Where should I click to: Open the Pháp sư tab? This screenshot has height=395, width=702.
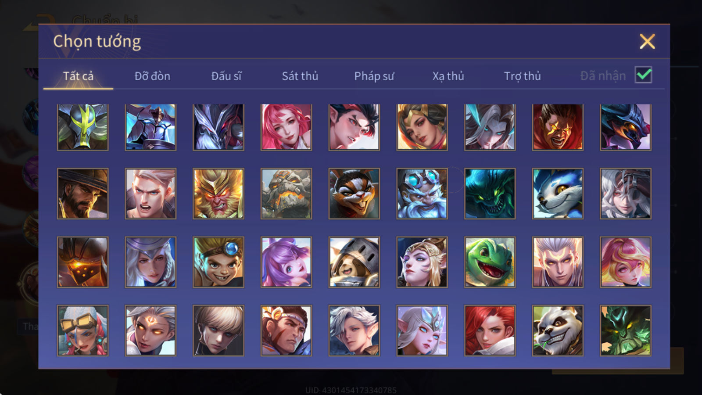[374, 76]
